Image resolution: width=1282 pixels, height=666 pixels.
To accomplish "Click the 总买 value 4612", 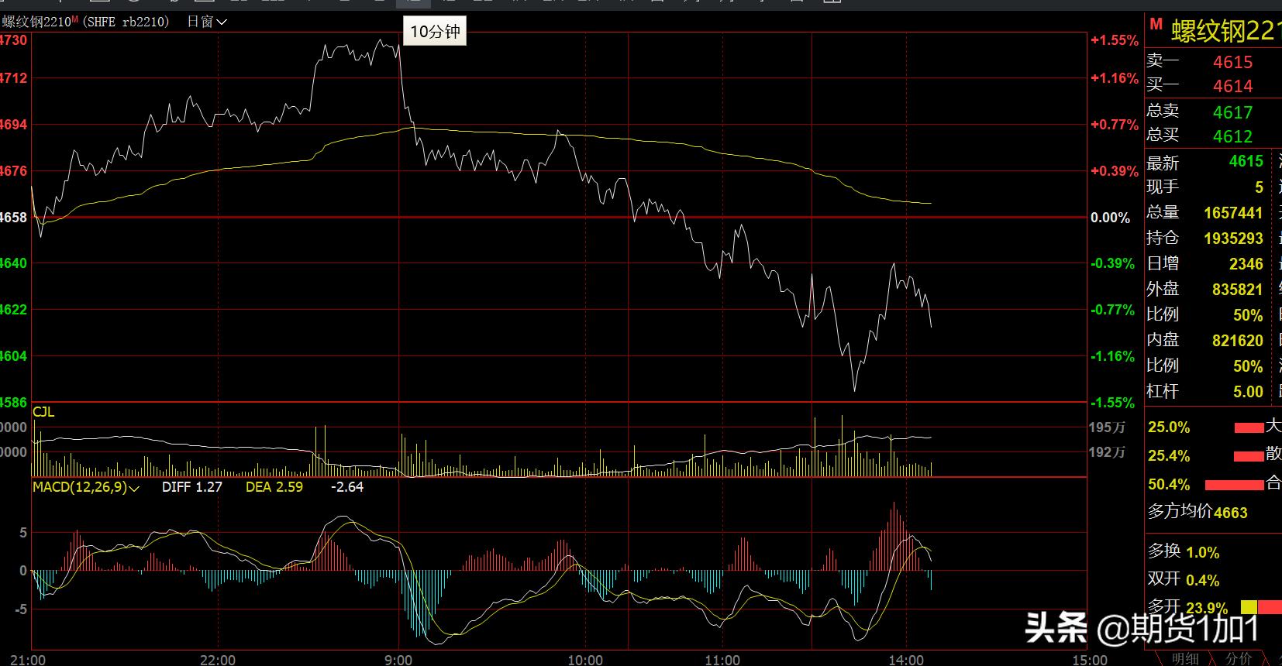I will [x=1232, y=136].
